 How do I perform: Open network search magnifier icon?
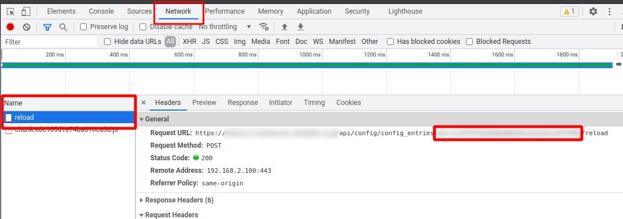pos(63,27)
